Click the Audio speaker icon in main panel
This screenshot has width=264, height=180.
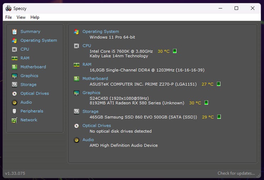(77, 140)
